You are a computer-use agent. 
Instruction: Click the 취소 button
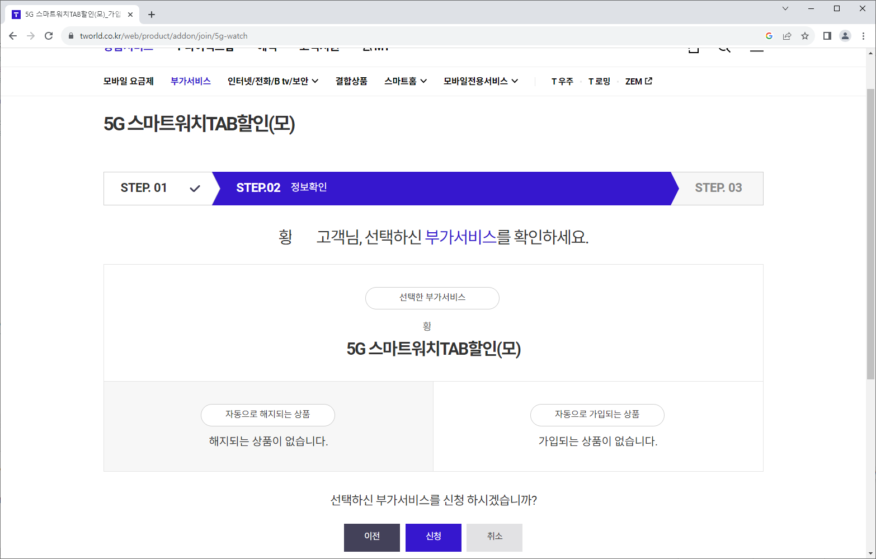click(494, 538)
